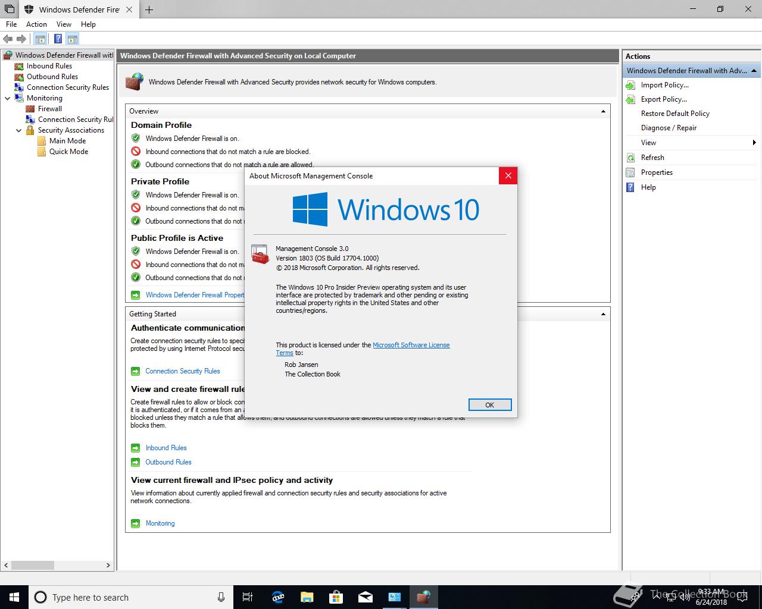
Task: Click the taskbar search box
Action: point(130,597)
